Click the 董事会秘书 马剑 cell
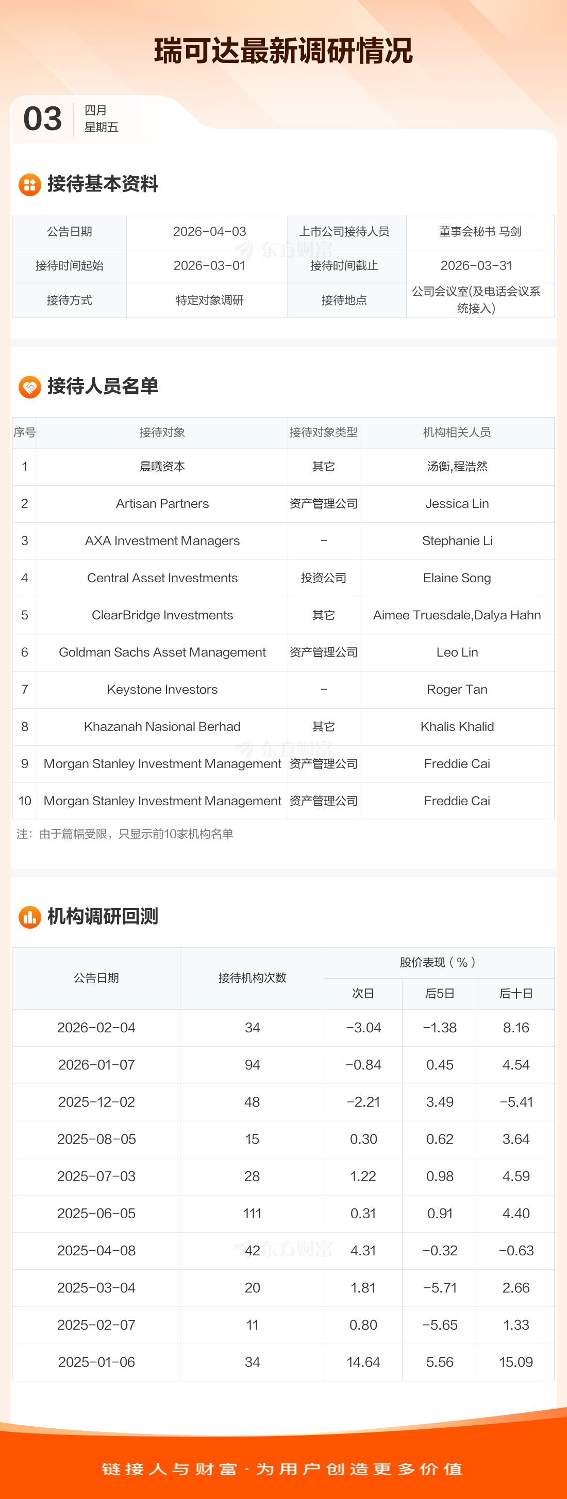567x1499 pixels. [480, 232]
